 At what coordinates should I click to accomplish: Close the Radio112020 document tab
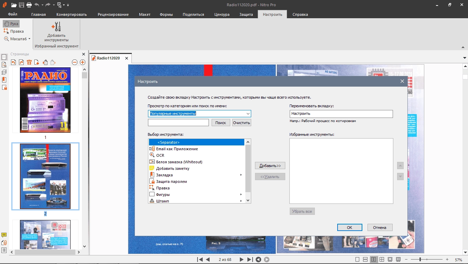127,58
